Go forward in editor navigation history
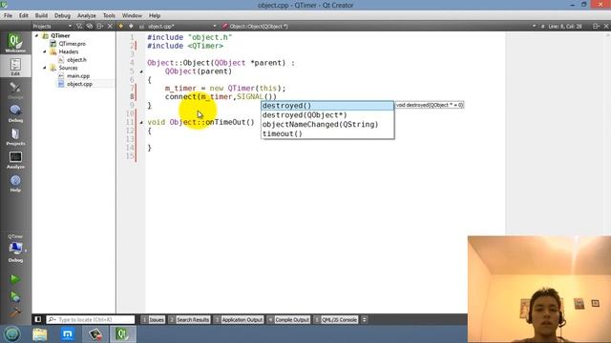The image size is (611, 343). 131,26
